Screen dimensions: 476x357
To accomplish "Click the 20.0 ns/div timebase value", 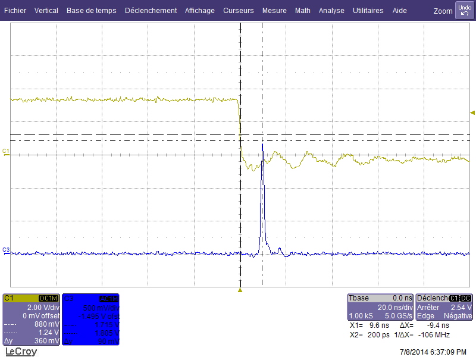I will point(395,307).
